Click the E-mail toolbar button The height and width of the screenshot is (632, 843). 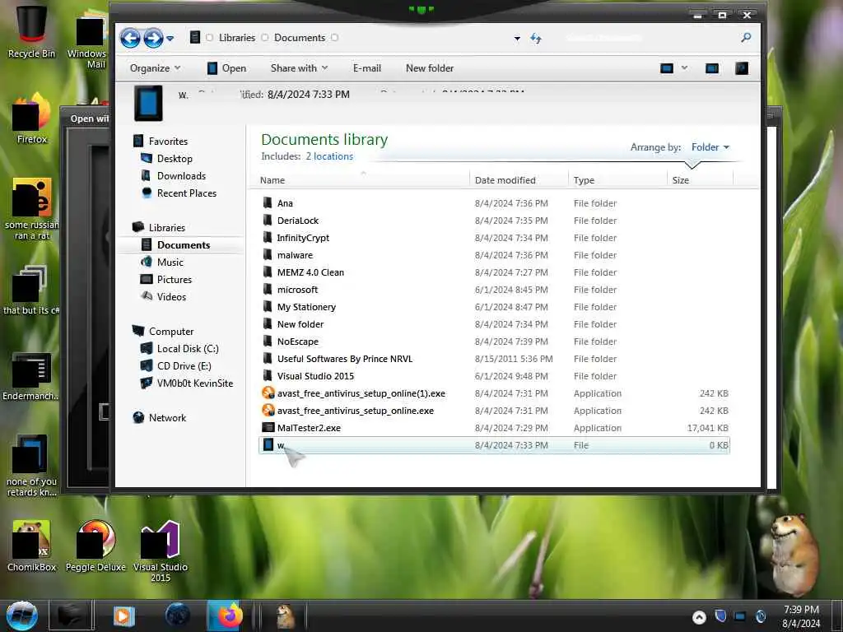pyautogui.click(x=366, y=68)
